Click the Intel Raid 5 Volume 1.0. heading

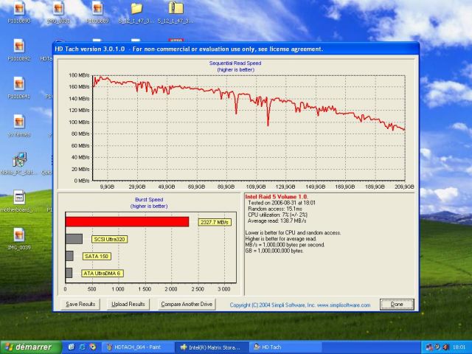tap(277, 197)
